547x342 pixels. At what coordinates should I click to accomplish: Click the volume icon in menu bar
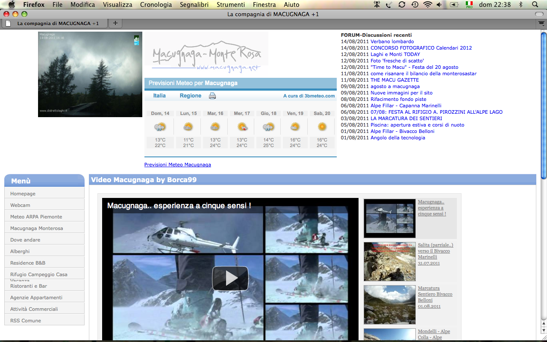coord(440,5)
